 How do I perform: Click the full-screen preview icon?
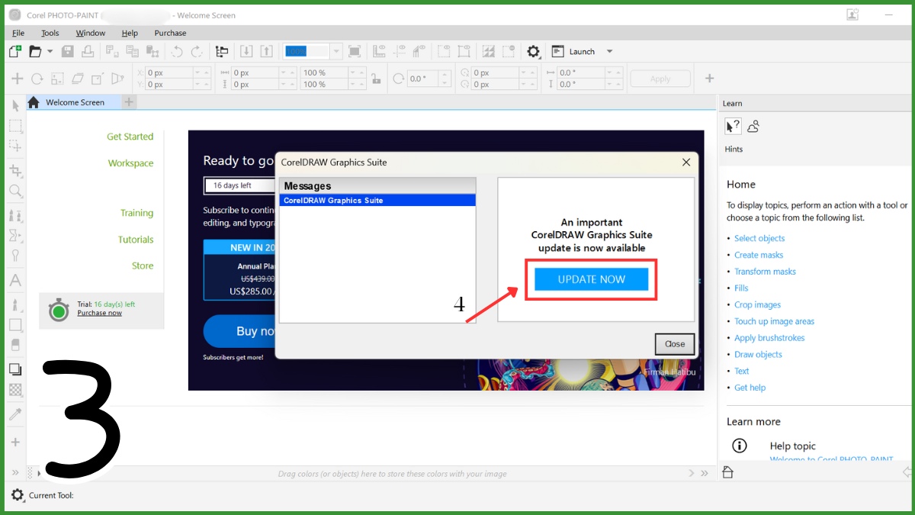tap(355, 51)
